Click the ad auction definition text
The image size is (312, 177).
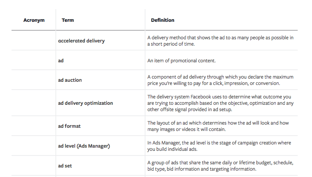[220, 80]
